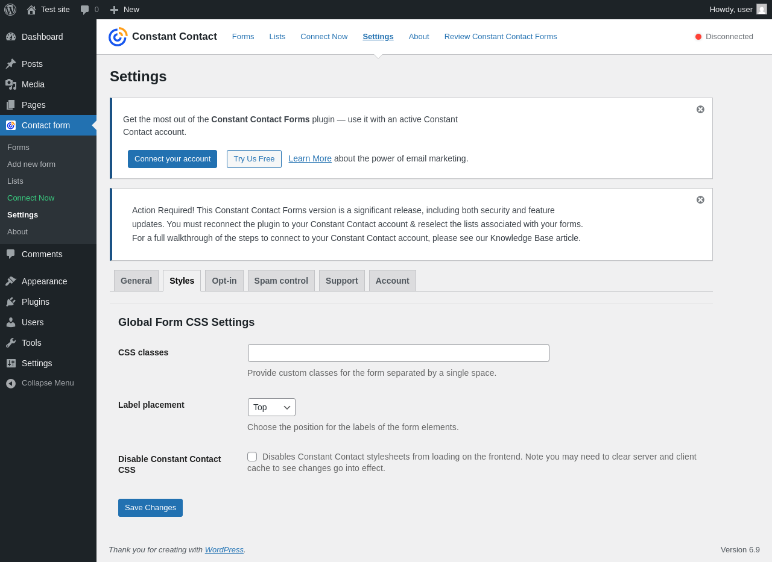Open the Label placement dropdown
Viewport: 772px width, 562px height.
(271, 407)
